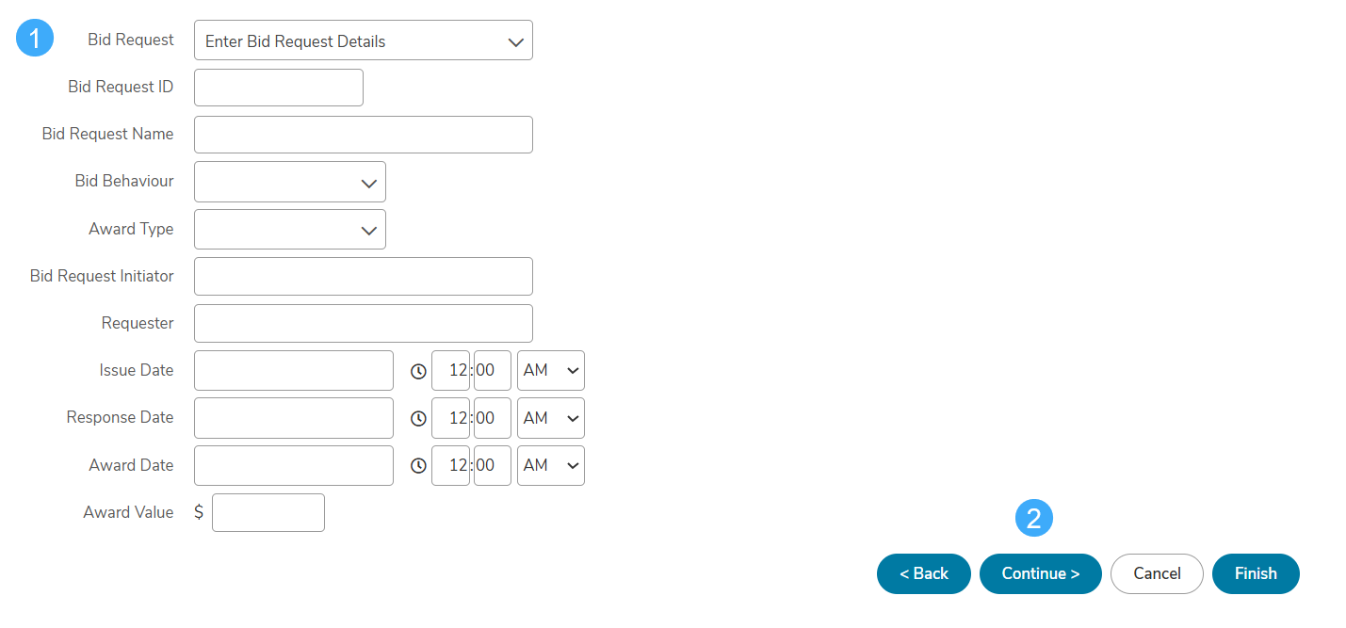Open the Award Date AM/PM selector

pos(551,465)
